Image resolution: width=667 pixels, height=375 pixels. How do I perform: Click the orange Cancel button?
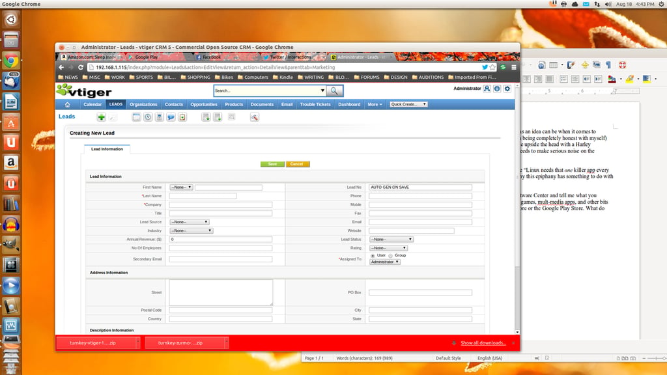pyautogui.click(x=297, y=164)
